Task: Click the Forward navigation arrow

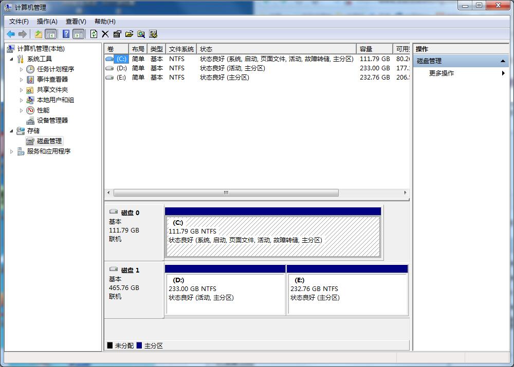Action: [23, 34]
